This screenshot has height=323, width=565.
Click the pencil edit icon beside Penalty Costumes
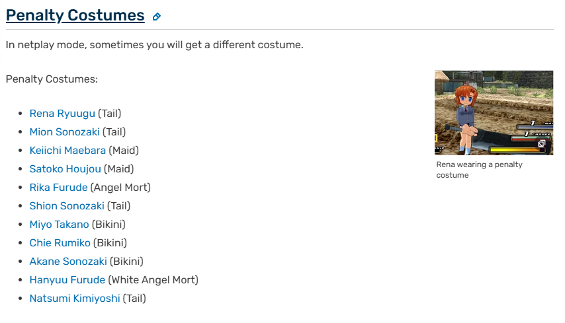[x=157, y=17]
